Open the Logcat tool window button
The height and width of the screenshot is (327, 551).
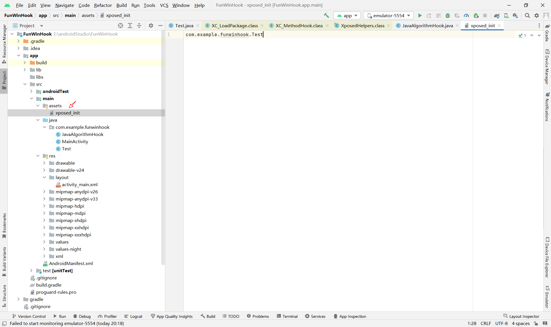pos(133,316)
